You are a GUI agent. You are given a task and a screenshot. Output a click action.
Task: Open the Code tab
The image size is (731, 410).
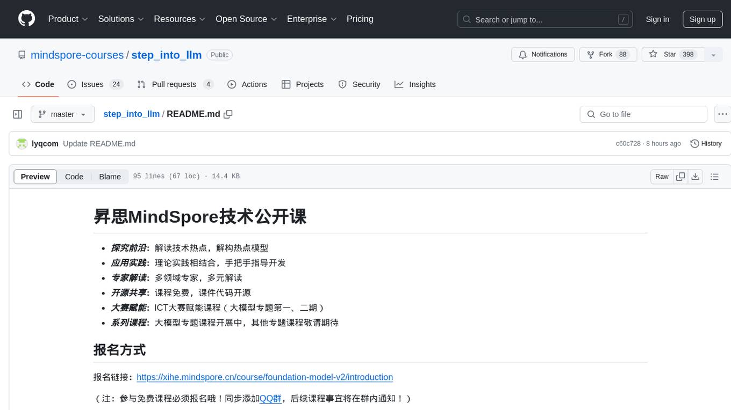click(38, 84)
